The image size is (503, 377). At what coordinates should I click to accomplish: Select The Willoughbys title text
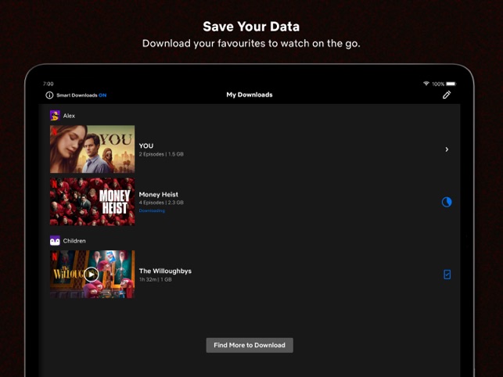click(x=165, y=271)
